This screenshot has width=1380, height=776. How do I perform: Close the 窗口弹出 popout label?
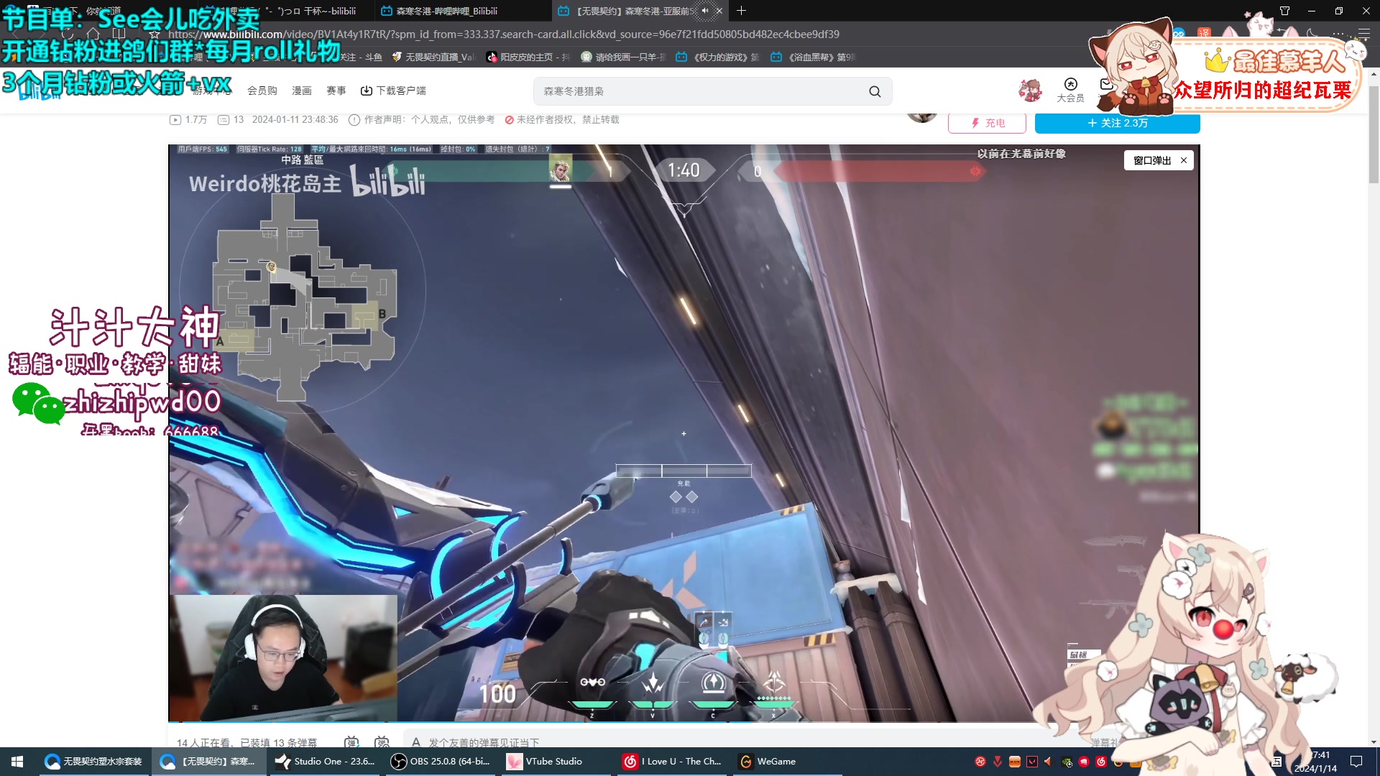coord(1183,160)
